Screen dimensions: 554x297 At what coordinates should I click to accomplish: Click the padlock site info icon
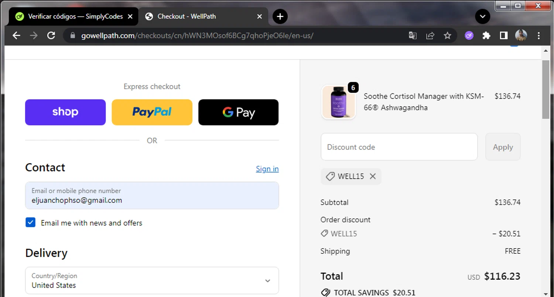click(72, 35)
